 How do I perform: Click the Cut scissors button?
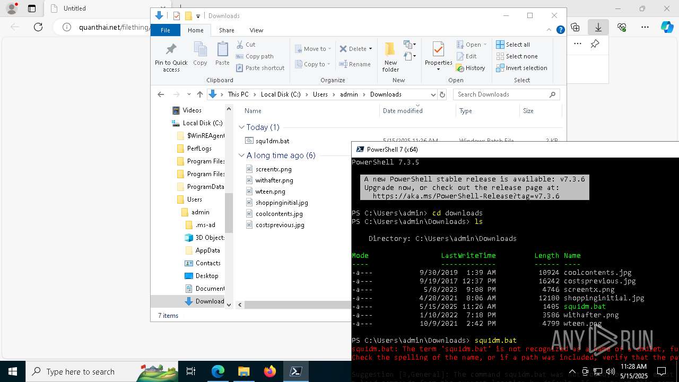(246, 45)
